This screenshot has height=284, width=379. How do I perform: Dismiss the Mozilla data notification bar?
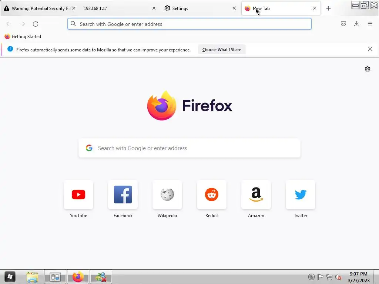pyautogui.click(x=370, y=49)
